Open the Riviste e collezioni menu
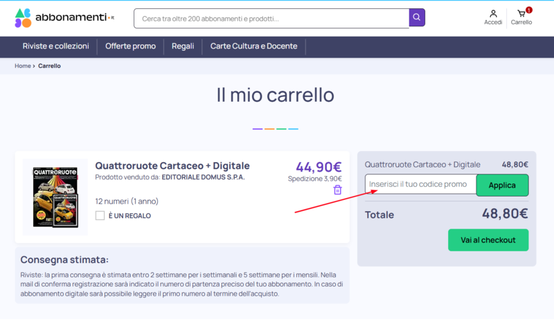 56,46
